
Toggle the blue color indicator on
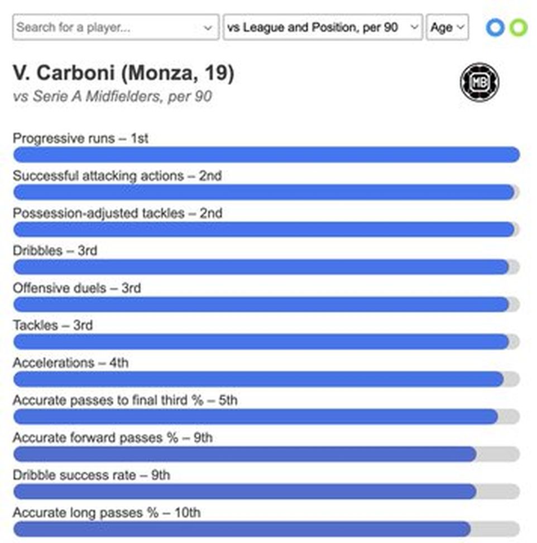495,27
